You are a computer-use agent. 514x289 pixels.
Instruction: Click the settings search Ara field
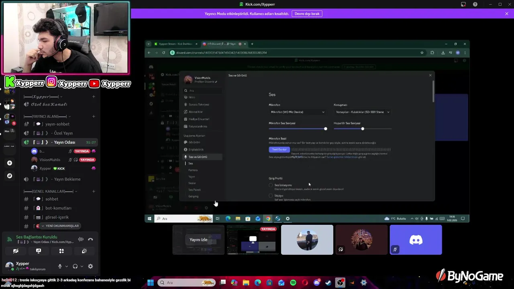(202, 91)
